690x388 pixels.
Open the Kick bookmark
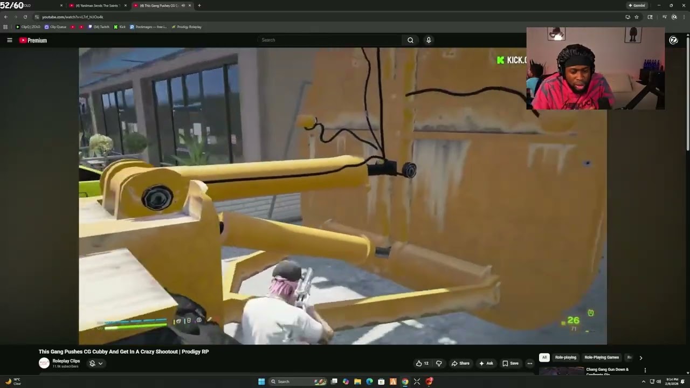pos(120,27)
